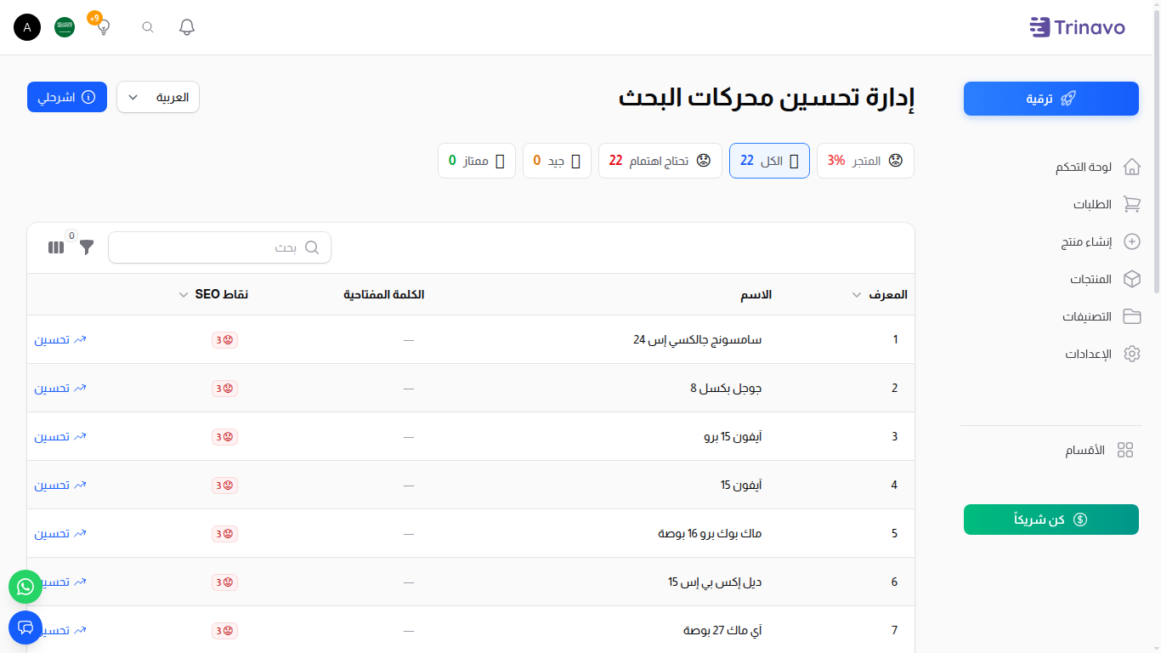
Task: Click the Trinavo logo
Action: point(1077,27)
